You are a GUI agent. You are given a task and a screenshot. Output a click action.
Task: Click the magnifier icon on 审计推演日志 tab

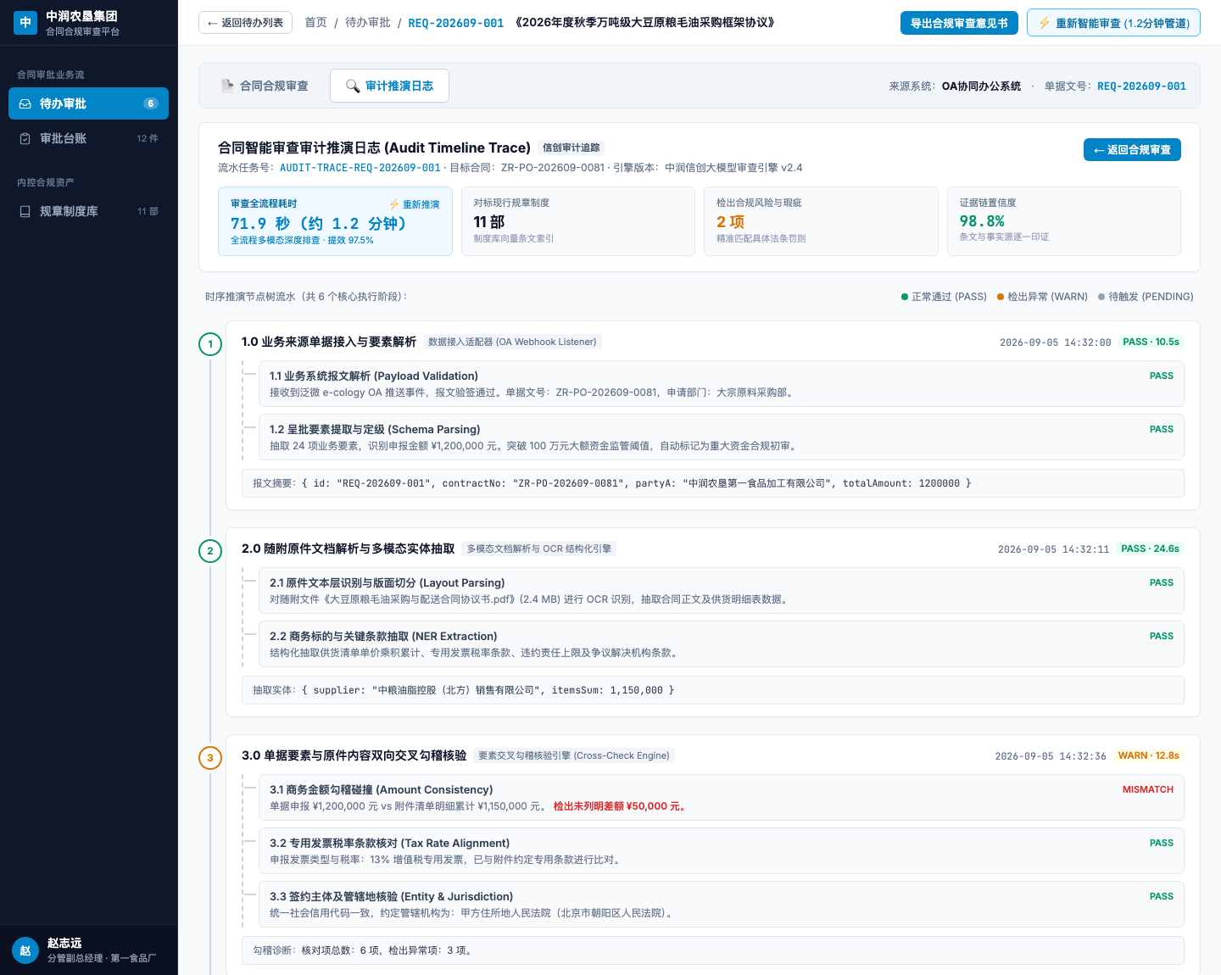tap(353, 86)
